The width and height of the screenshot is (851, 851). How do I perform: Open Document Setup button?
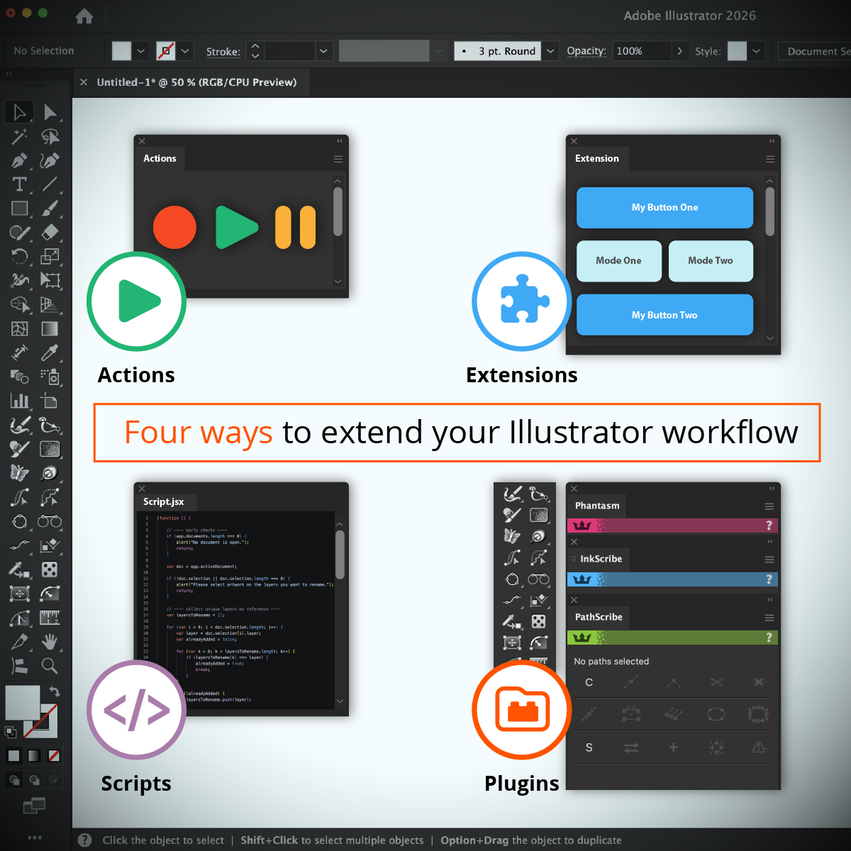pyautogui.click(x=814, y=51)
